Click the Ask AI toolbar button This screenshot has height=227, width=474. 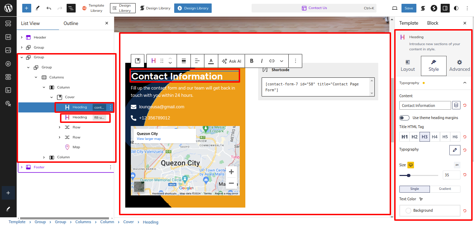click(231, 61)
